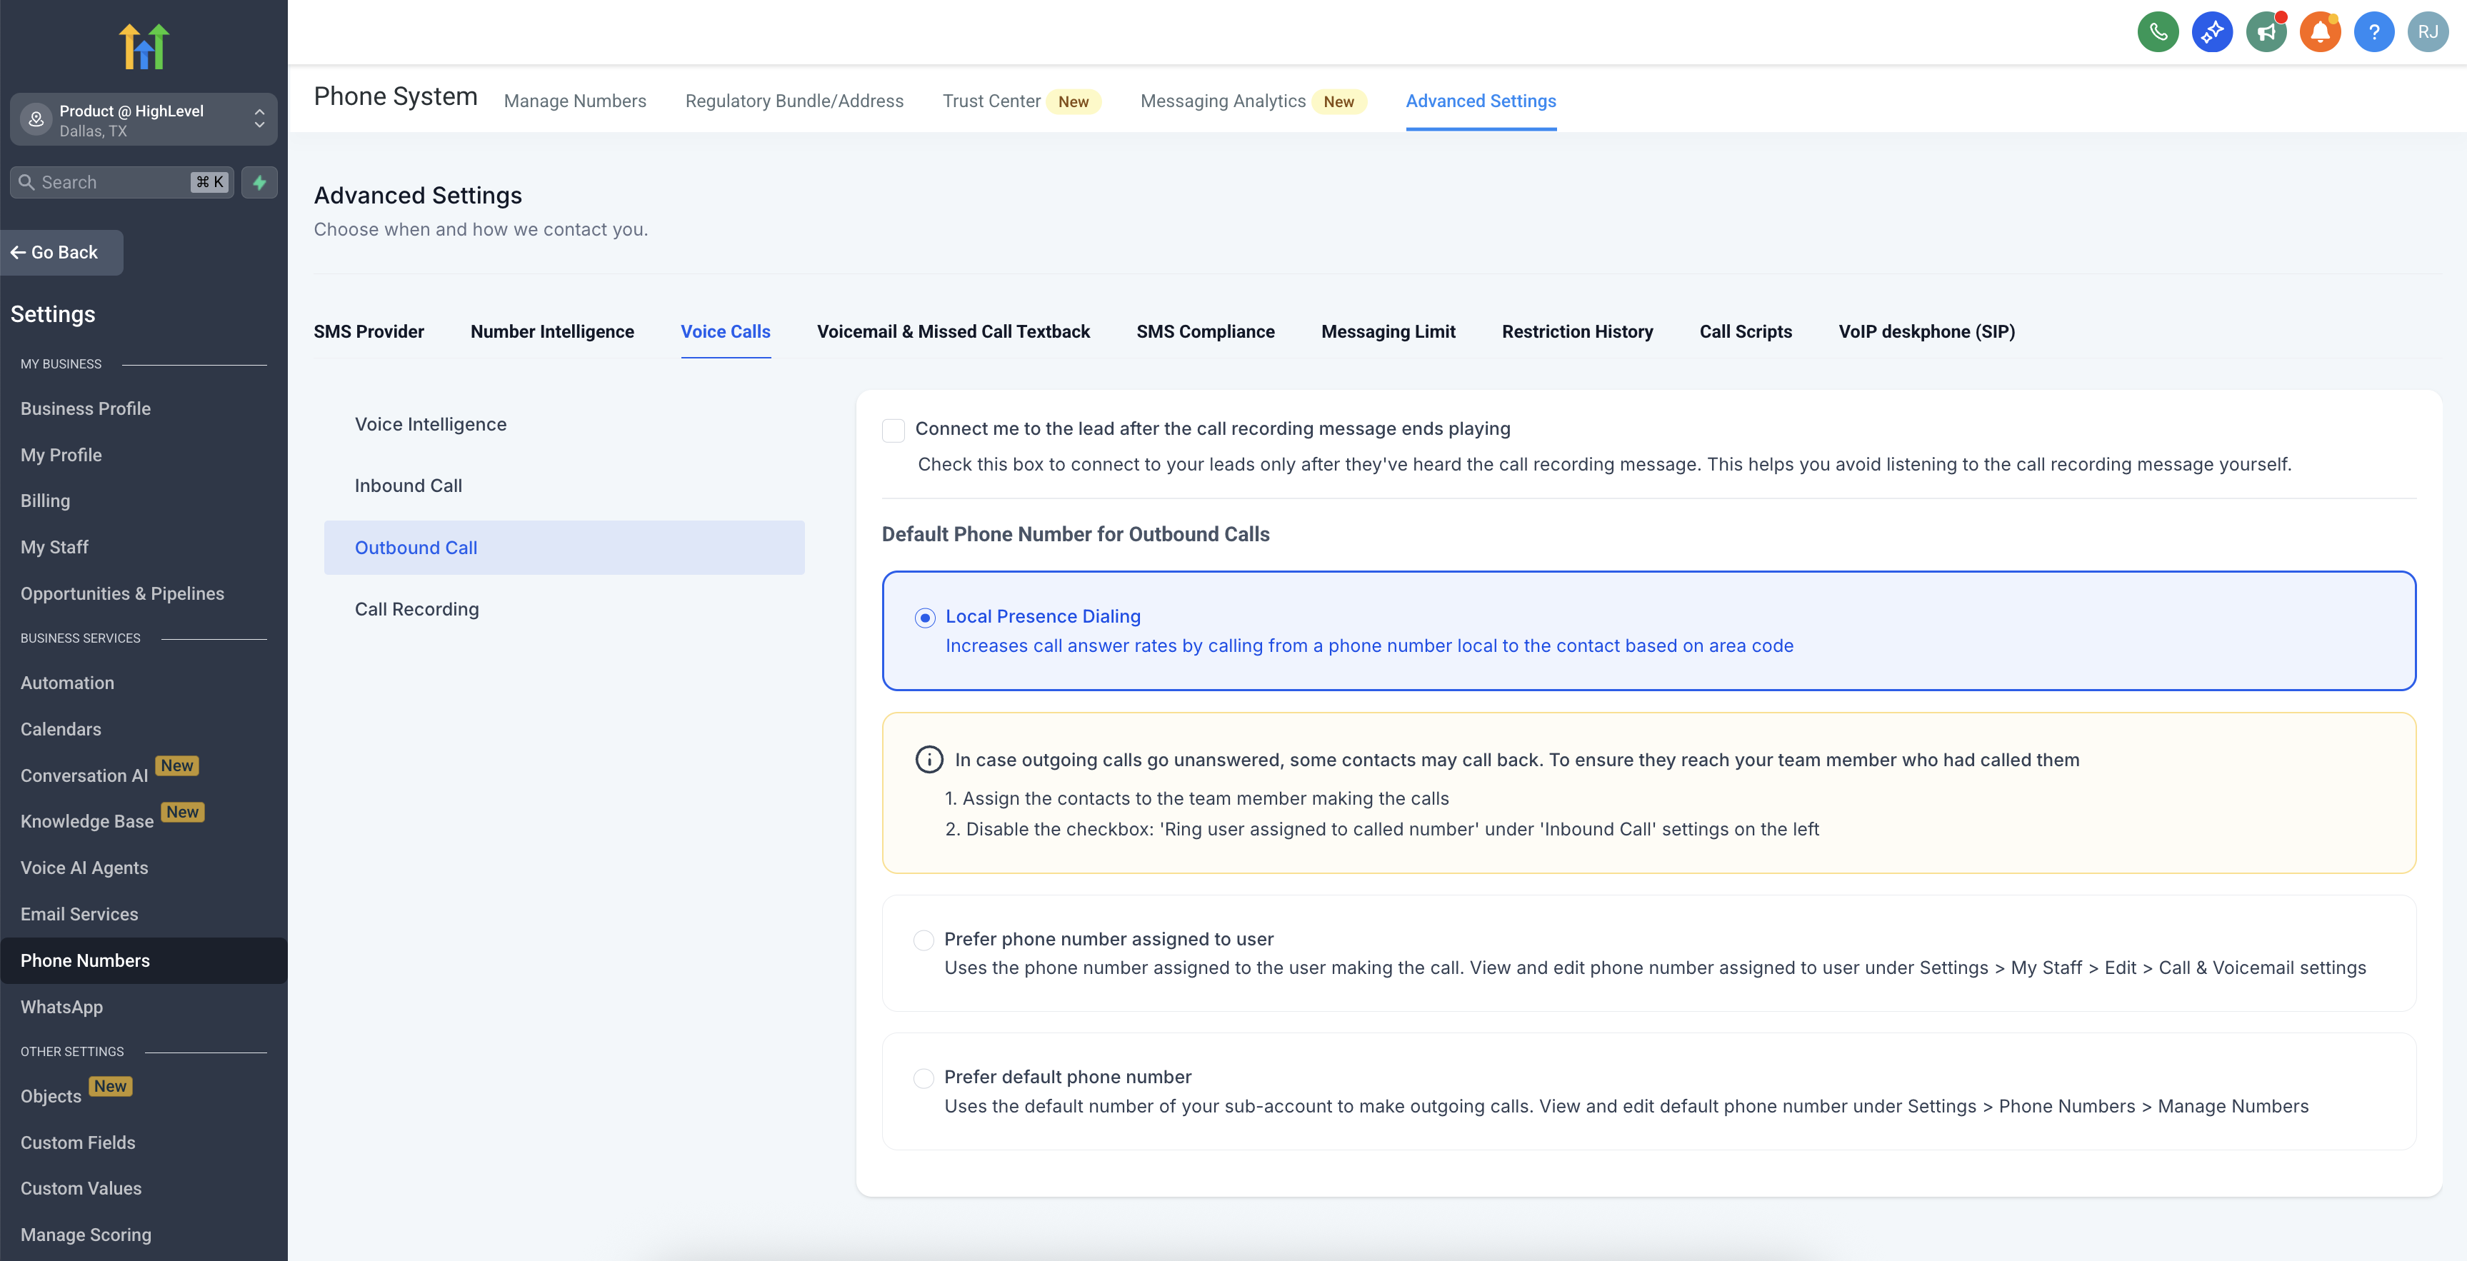Select Prefer default phone number option
The image size is (2467, 1261).
(x=924, y=1078)
